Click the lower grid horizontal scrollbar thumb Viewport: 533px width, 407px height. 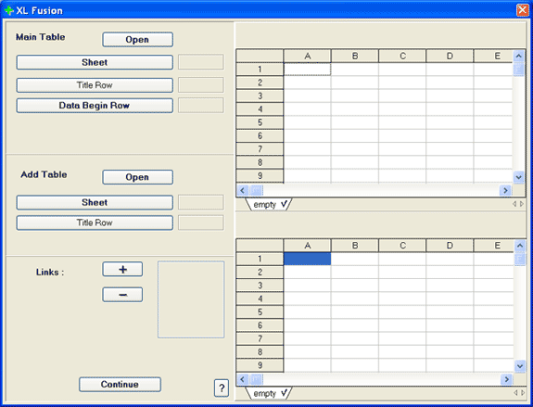point(256,379)
